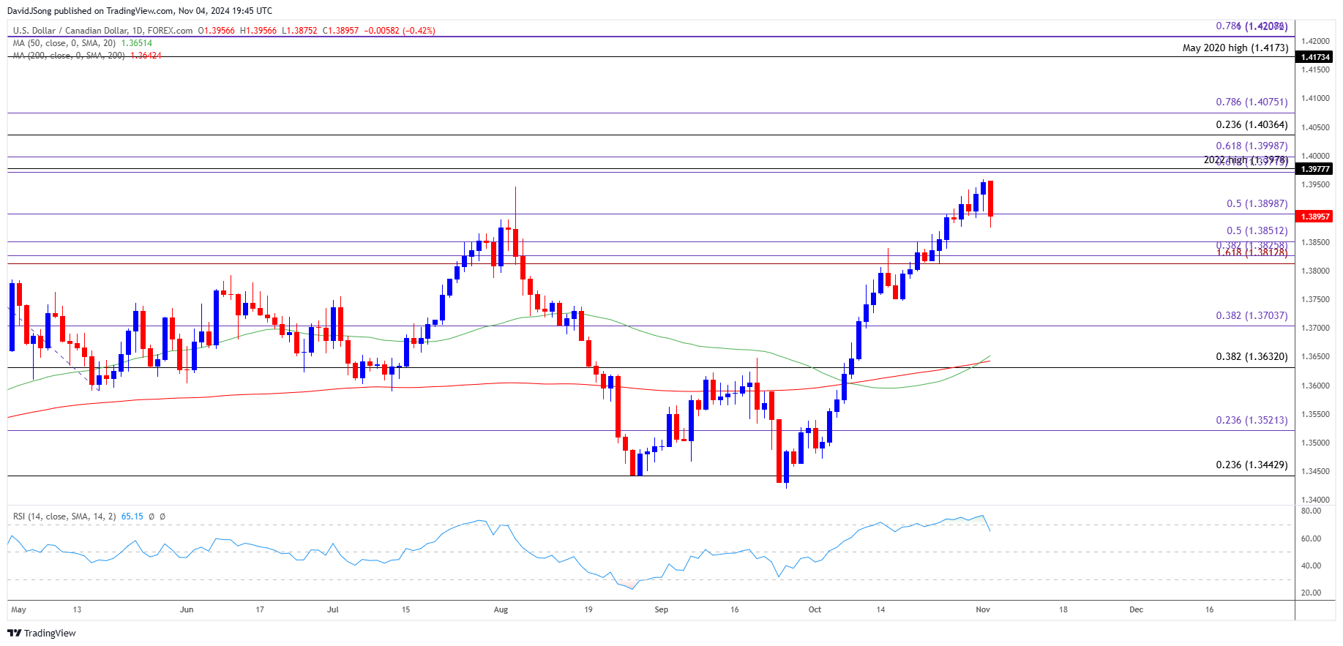Click the 40.00 RSI axis label
Image resolution: width=1343 pixels, height=646 pixels.
pyautogui.click(x=1312, y=566)
